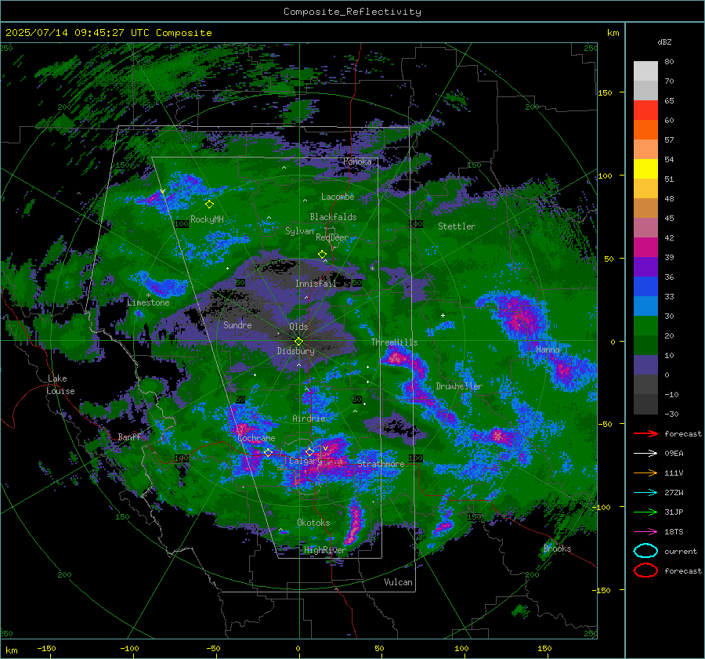Click the red forecast ellipse icon
Screen dimensions: 705x659
tap(645, 570)
